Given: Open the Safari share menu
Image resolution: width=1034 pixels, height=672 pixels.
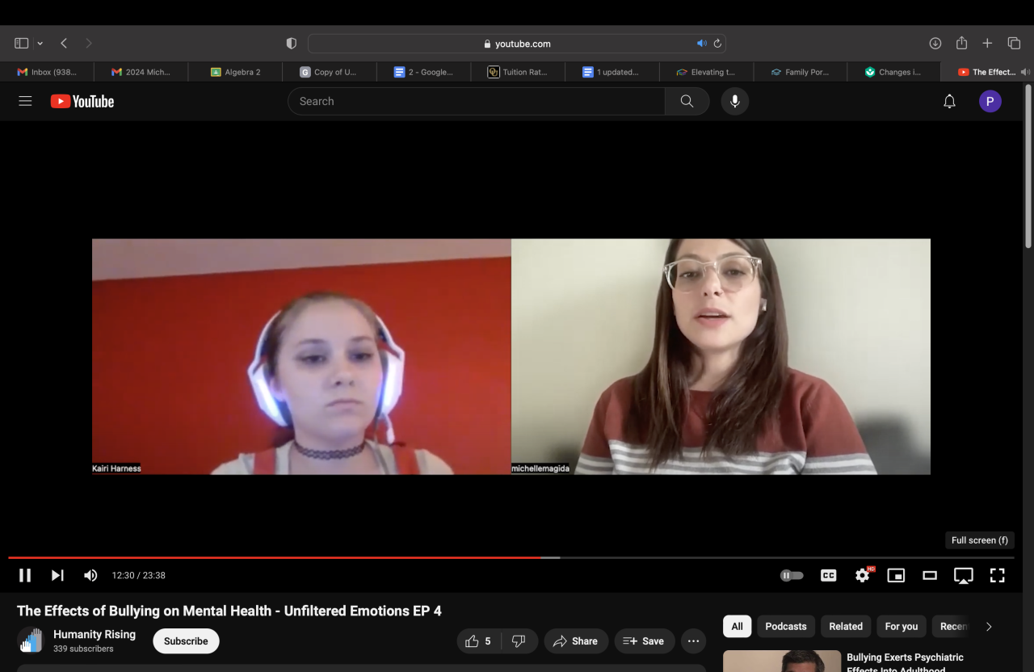Looking at the screenshot, I should tap(961, 43).
